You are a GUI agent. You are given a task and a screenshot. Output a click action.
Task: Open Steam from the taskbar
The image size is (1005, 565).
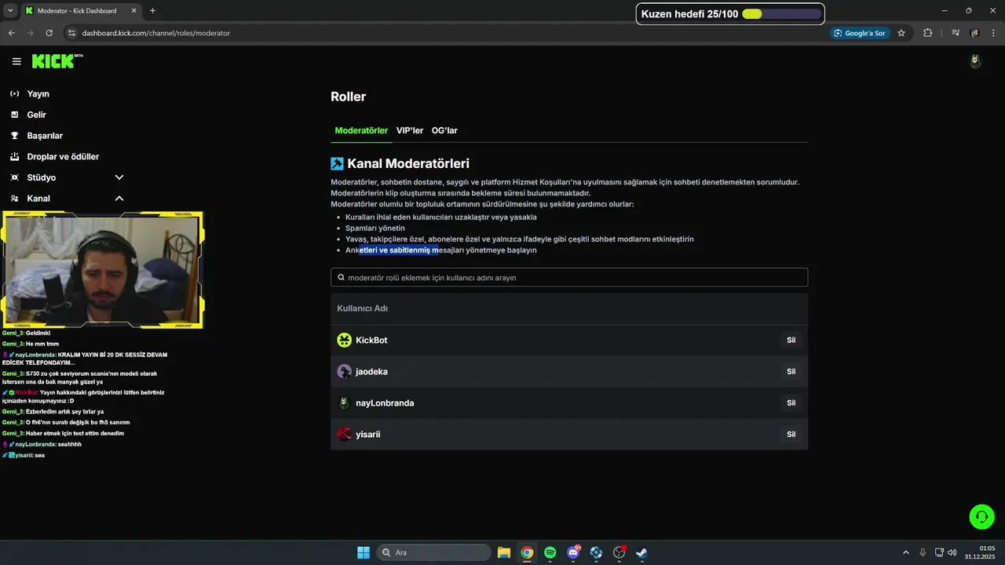coord(641,552)
